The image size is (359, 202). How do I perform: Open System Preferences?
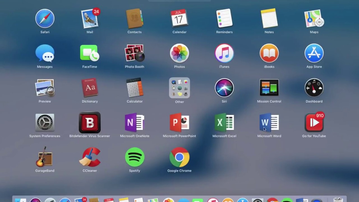pyautogui.click(x=45, y=123)
